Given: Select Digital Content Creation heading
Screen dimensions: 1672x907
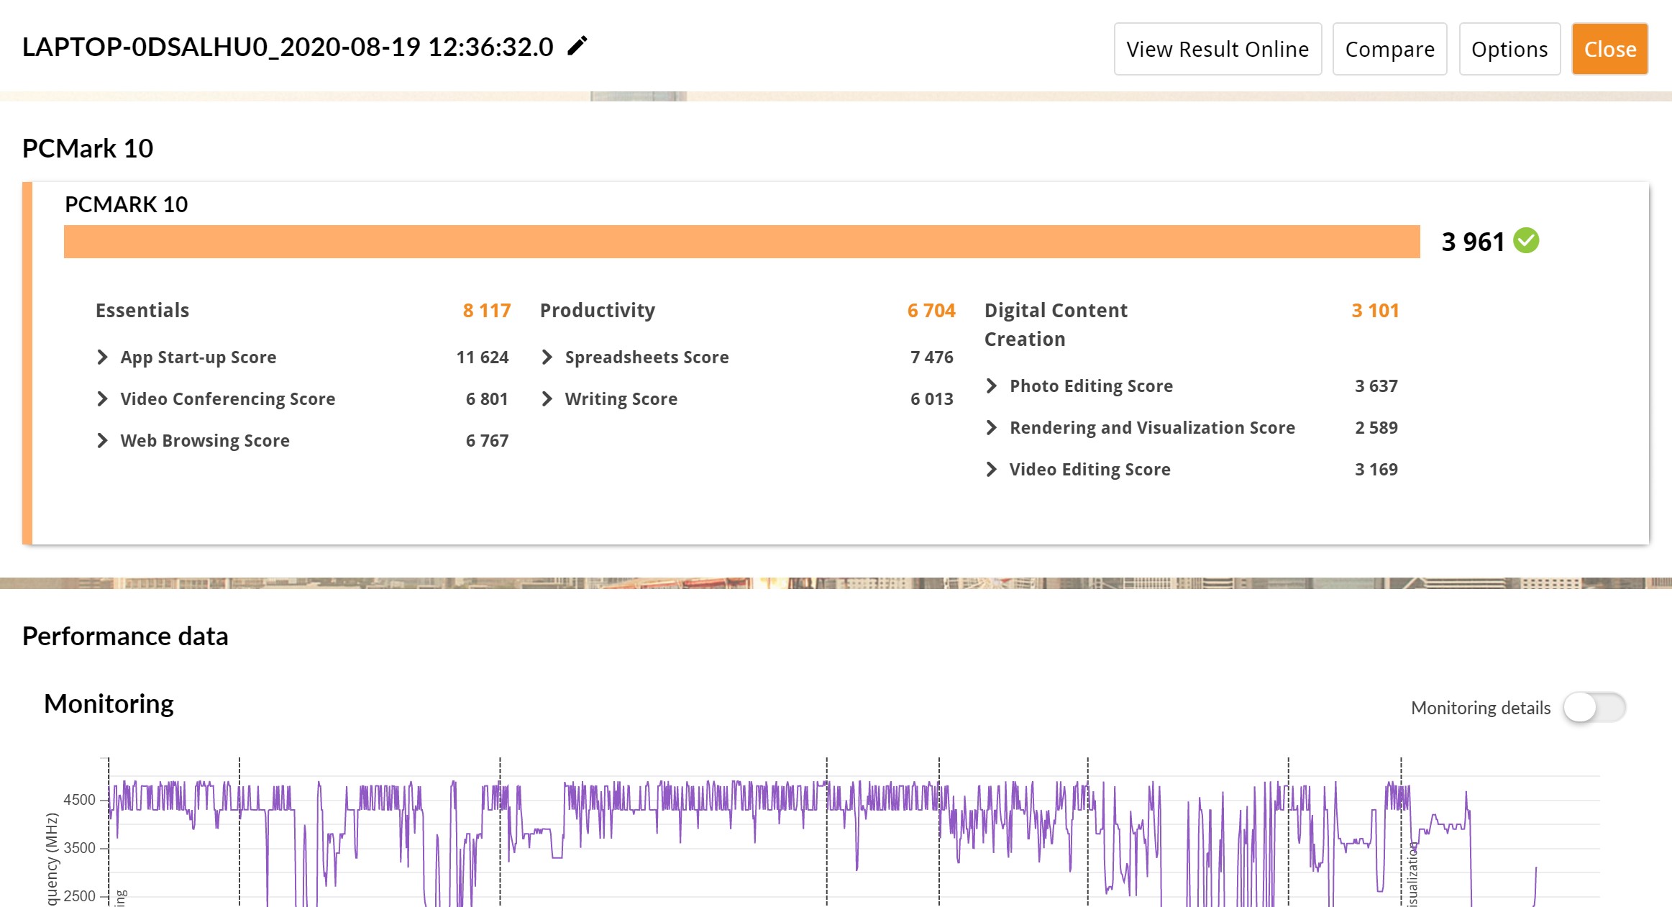Looking at the screenshot, I should click(1056, 324).
